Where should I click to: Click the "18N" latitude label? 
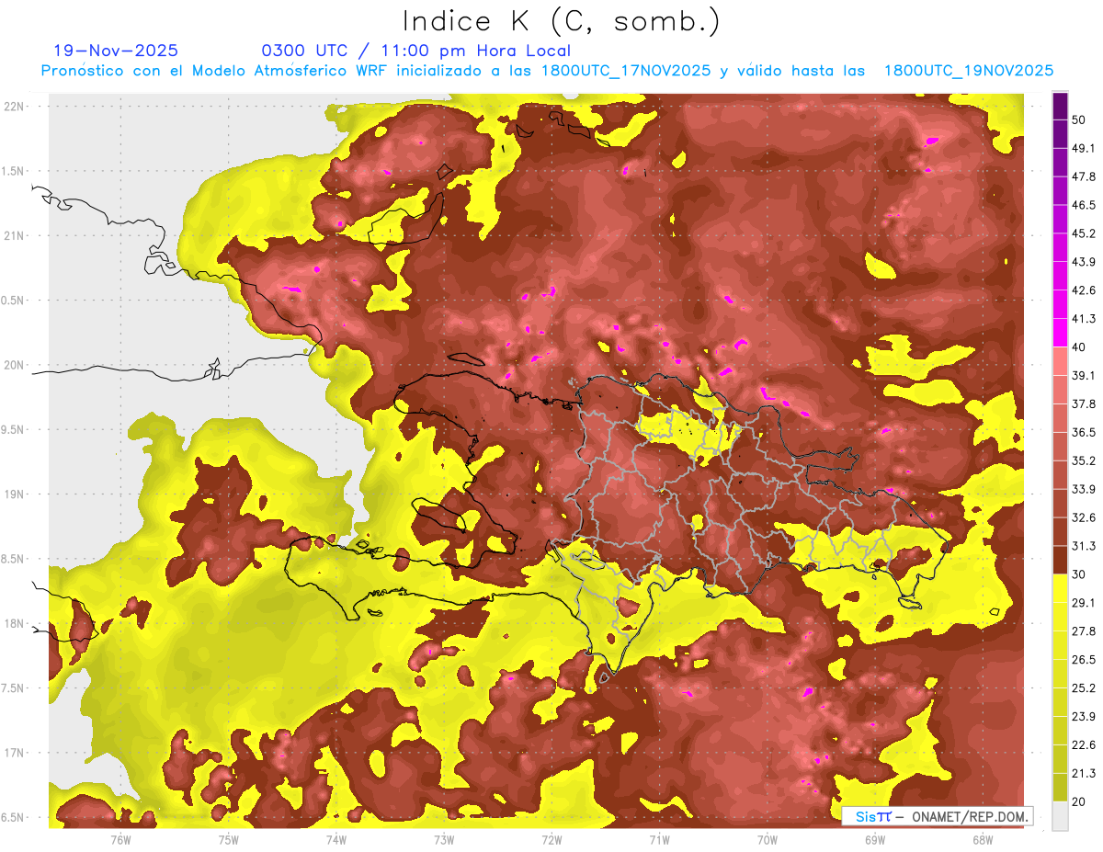13,624
